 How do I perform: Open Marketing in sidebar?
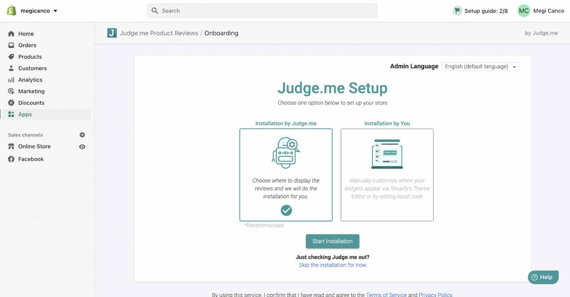tap(31, 91)
